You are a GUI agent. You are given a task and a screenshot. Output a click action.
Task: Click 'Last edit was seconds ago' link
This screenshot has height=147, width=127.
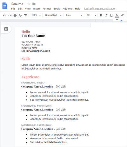point(99,9)
